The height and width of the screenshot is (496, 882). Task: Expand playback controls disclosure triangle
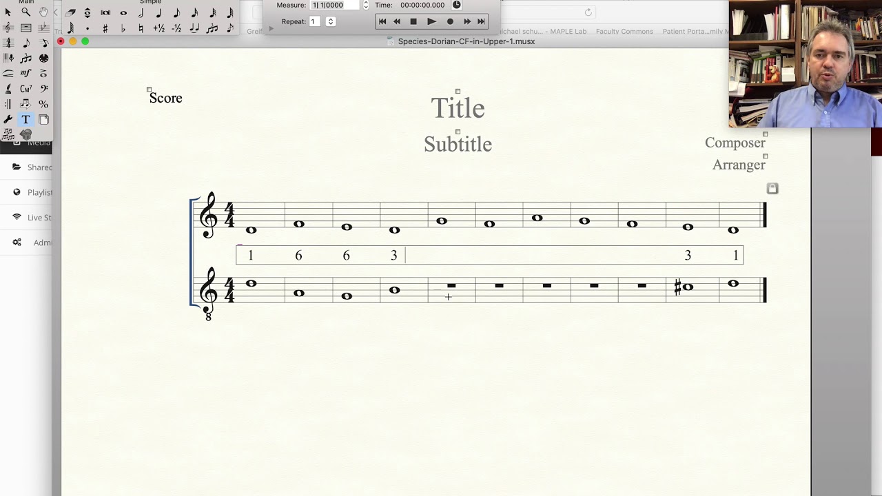[x=271, y=28]
